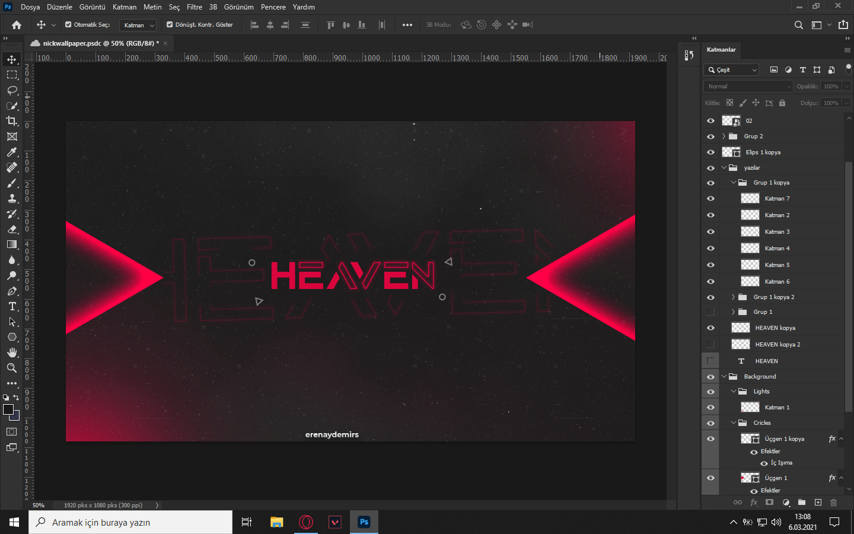Select the Eyedropper tool

pos(12,152)
